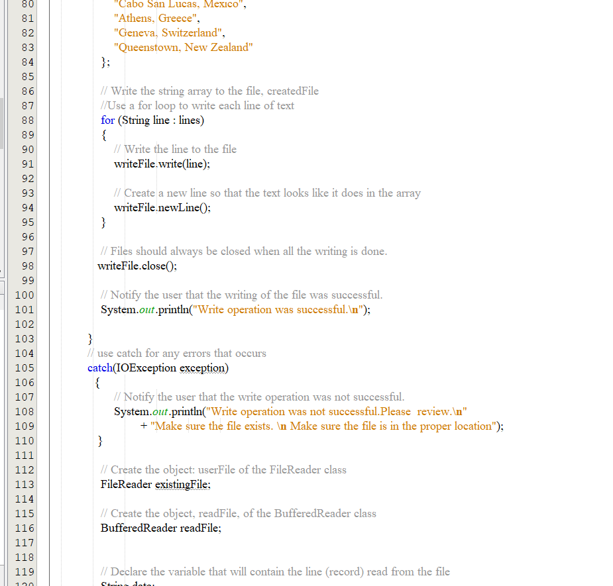Click the 'for' keyword in the loop
The height and width of the screenshot is (586, 613).
(107, 121)
